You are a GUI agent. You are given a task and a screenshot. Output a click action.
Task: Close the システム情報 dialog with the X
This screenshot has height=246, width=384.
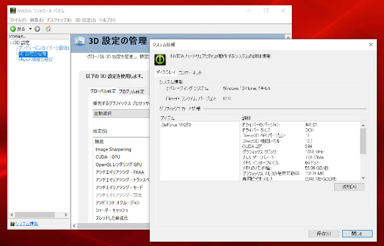(x=371, y=44)
